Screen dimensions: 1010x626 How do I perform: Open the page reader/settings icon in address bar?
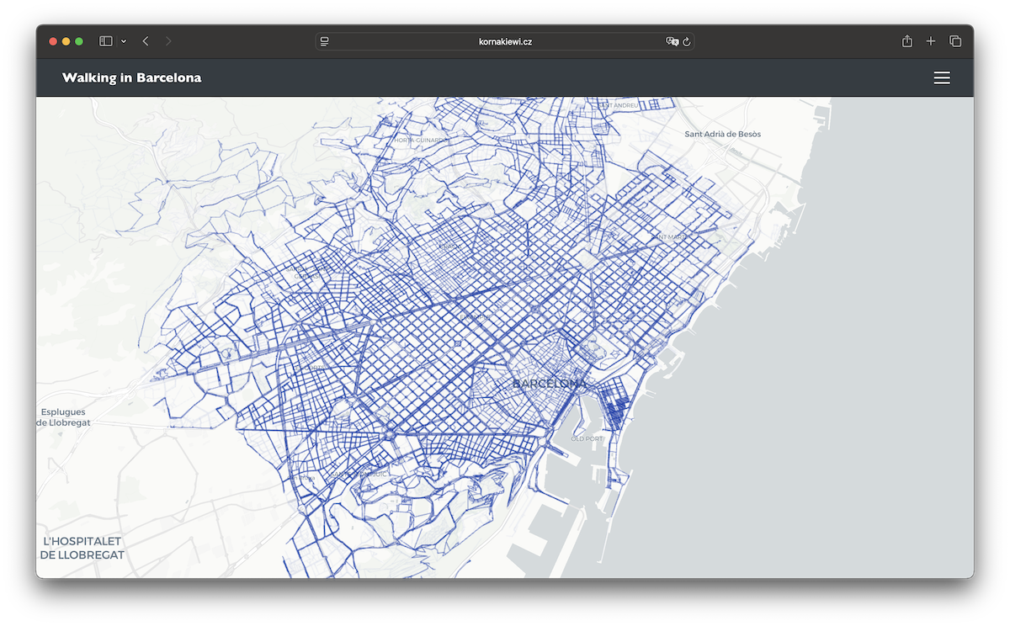pos(325,41)
